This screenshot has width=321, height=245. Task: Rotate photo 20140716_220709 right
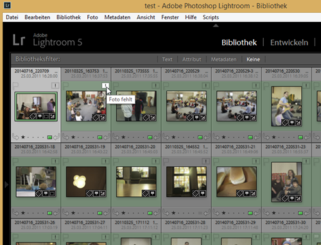(x=56, y=137)
